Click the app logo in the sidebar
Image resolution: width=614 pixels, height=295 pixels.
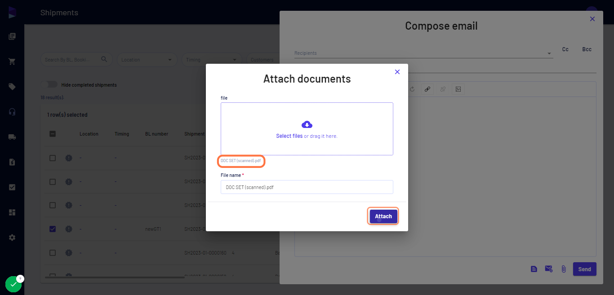[12, 13]
